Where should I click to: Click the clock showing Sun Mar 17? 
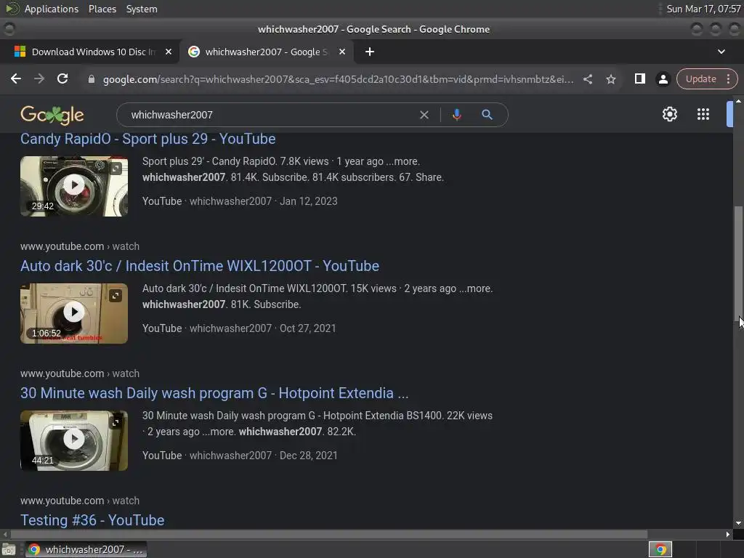[x=703, y=9]
